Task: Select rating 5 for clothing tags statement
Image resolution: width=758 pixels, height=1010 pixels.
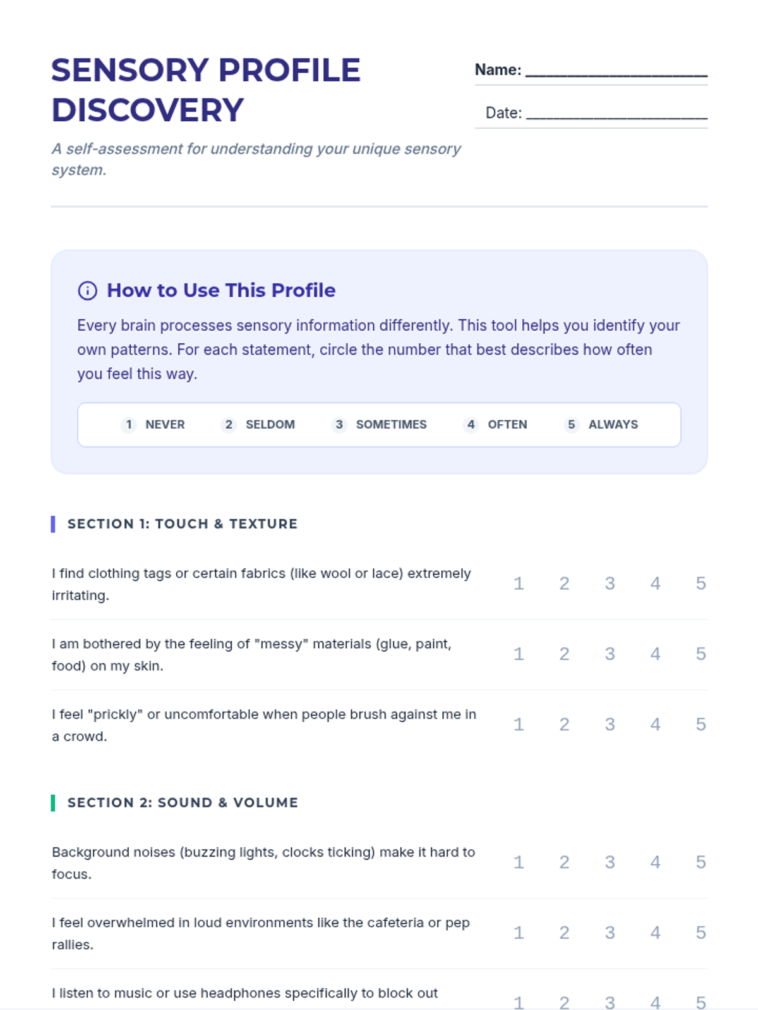Action: [701, 583]
